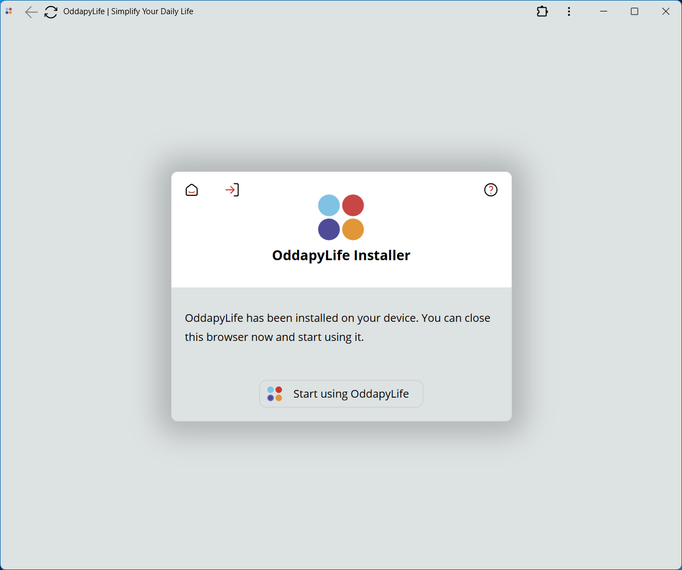
Task: Click the home icon in the installer card
Action: point(192,189)
